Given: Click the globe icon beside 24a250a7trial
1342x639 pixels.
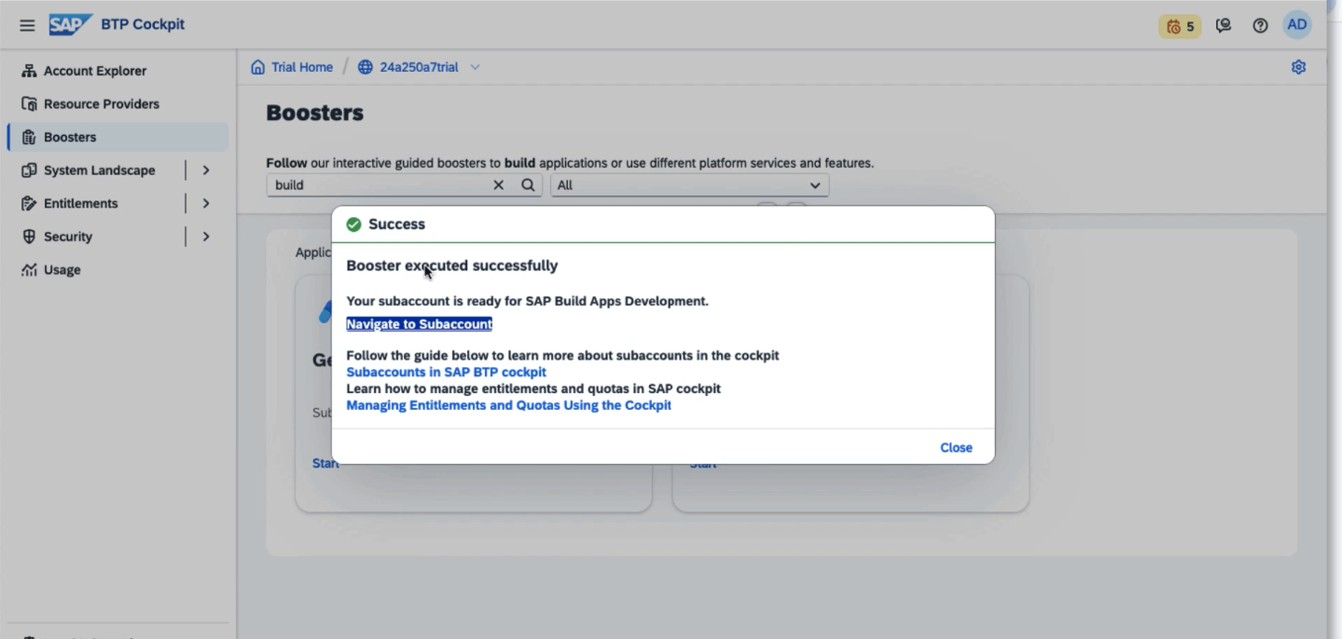Looking at the screenshot, I should tap(365, 67).
